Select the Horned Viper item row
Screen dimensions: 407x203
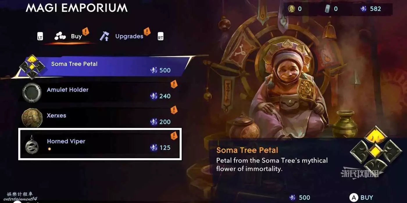(x=100, y=144)
